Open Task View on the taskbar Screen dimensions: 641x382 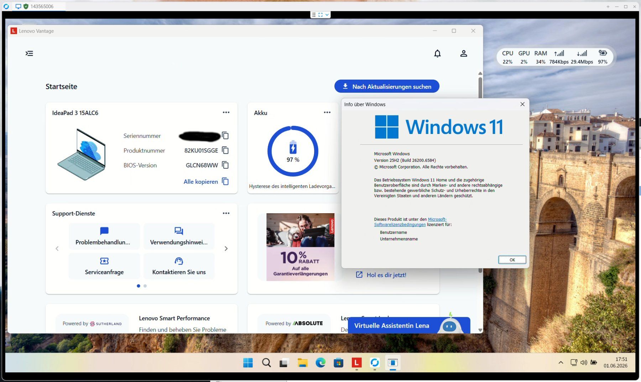point(284,363)
